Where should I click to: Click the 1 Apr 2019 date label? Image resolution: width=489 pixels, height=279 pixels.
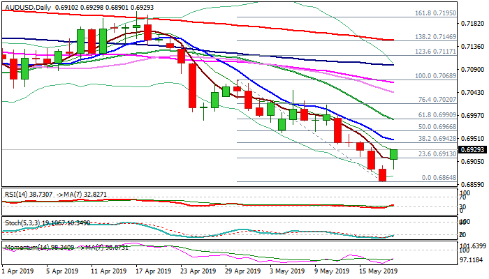point(19,271)
